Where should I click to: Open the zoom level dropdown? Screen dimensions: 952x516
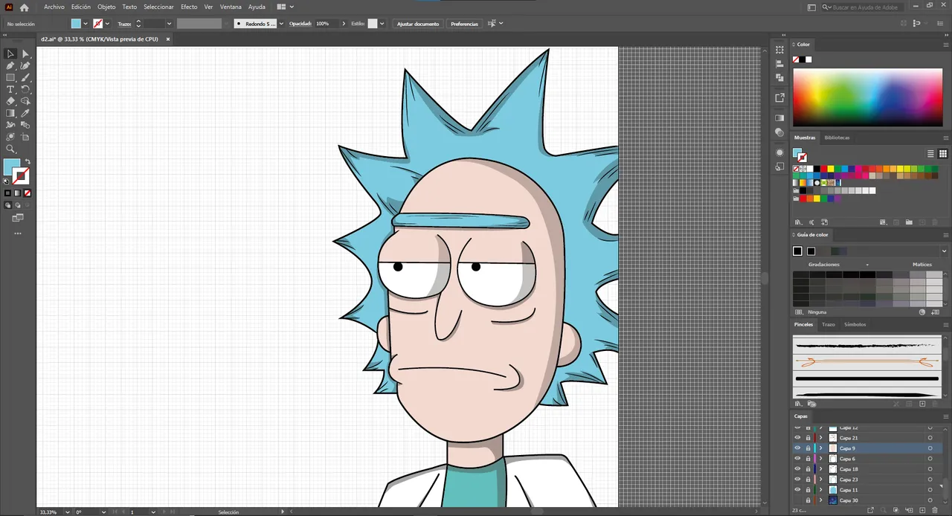pos(68,512)
